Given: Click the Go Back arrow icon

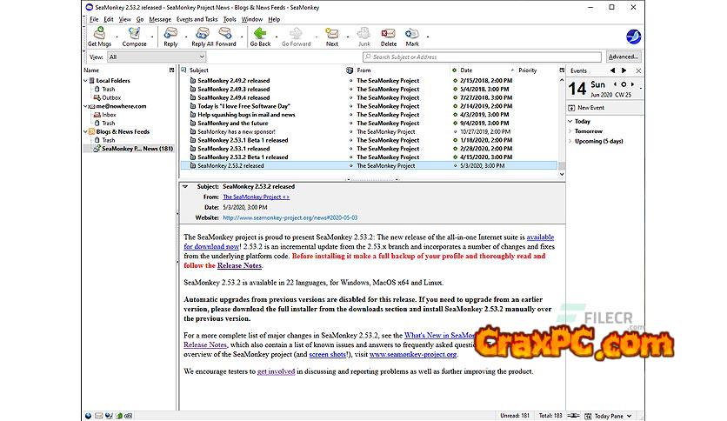Looking at the screenshot, I should (260, 36).
